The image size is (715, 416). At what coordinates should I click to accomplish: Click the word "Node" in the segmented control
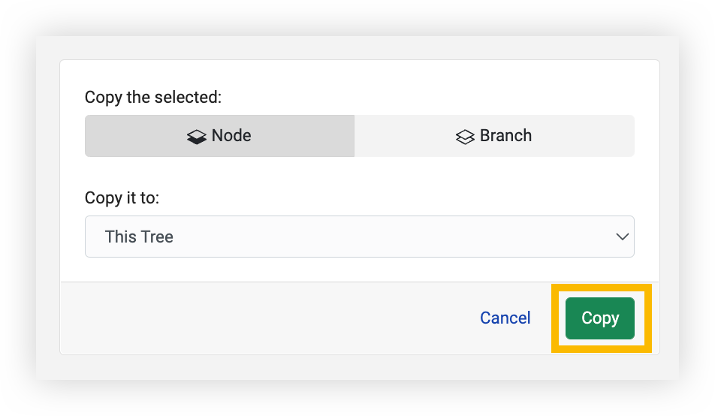click(x=231, y=136)
